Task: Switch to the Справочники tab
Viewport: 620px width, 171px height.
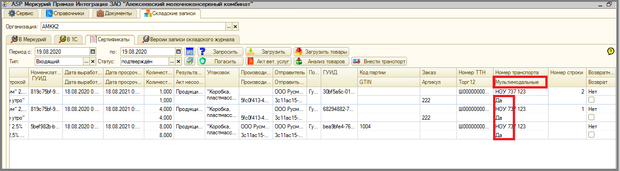Action: [66, 13]
